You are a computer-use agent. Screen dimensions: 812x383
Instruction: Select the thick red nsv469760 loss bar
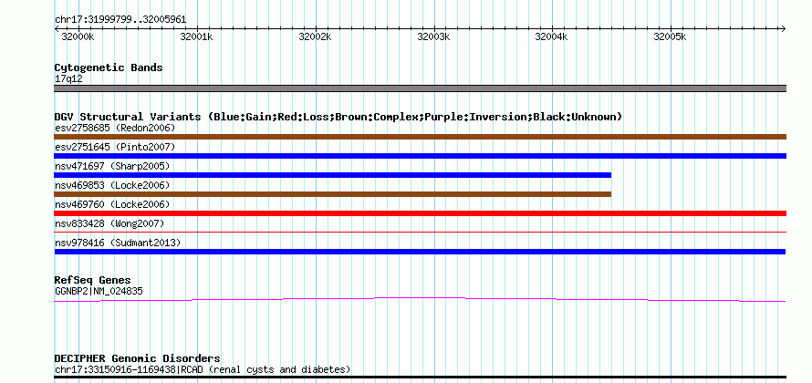(420, 213)
